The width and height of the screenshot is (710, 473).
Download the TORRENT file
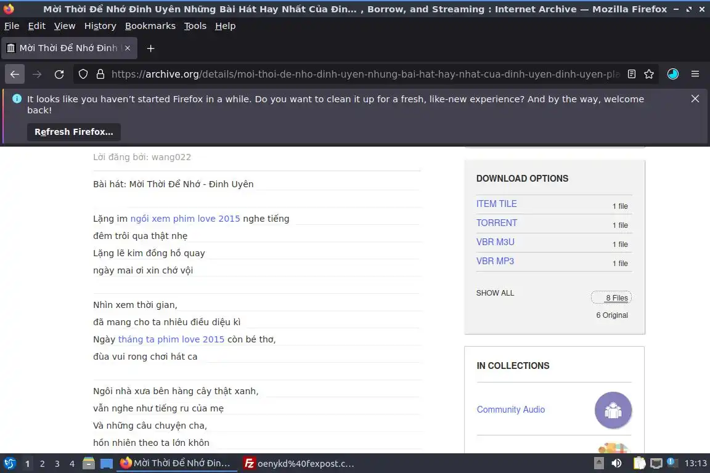[x=496, y=223]
